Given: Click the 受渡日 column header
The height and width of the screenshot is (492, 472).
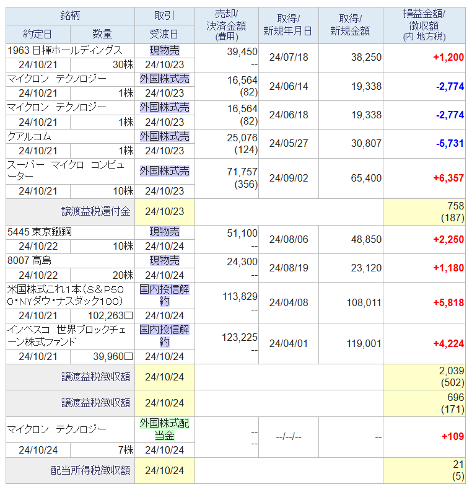Looking at the screenshot, I should pos(164,34).
